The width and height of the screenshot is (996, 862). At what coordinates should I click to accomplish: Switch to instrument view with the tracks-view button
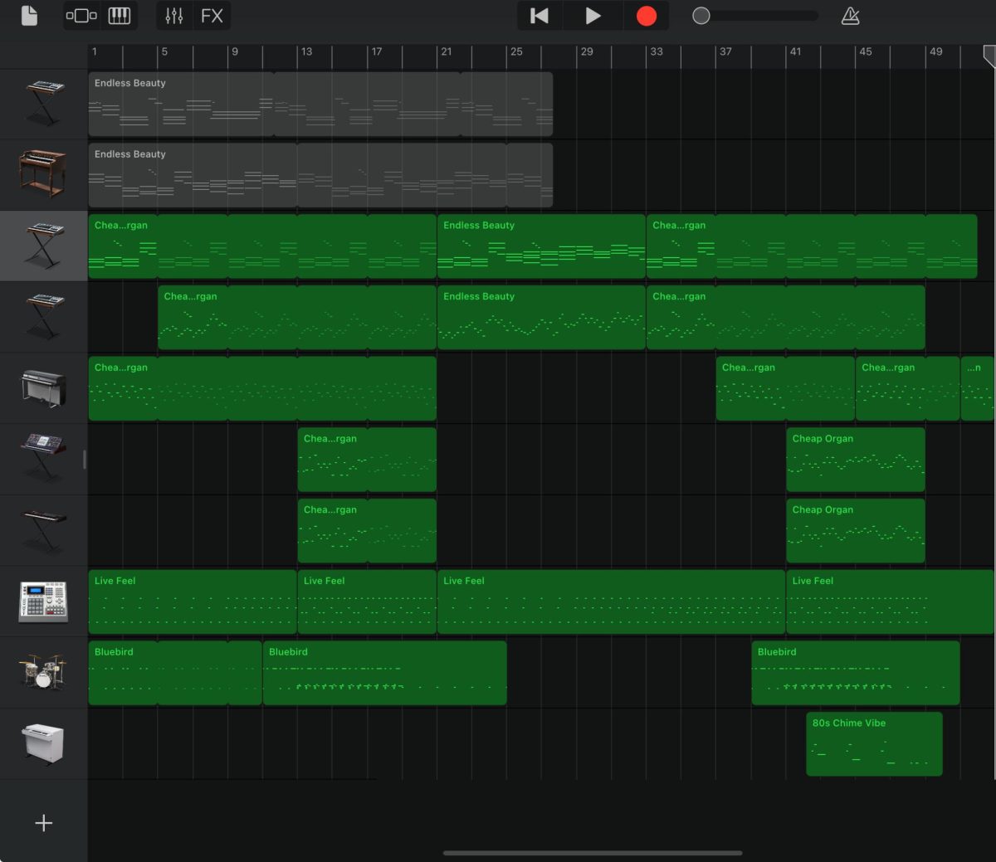coord(81,16)
